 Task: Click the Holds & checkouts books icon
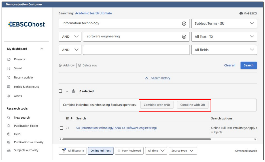coord(9,87)
